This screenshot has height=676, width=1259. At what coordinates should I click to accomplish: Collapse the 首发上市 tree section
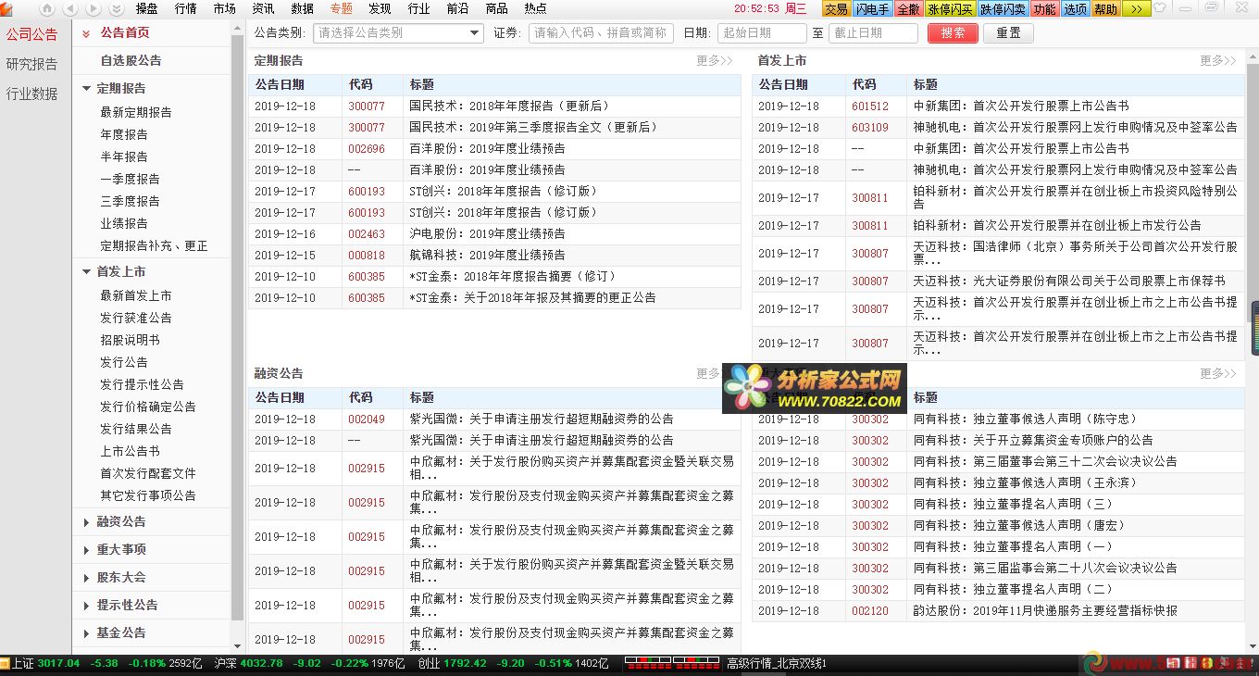[x=86, y=272]
